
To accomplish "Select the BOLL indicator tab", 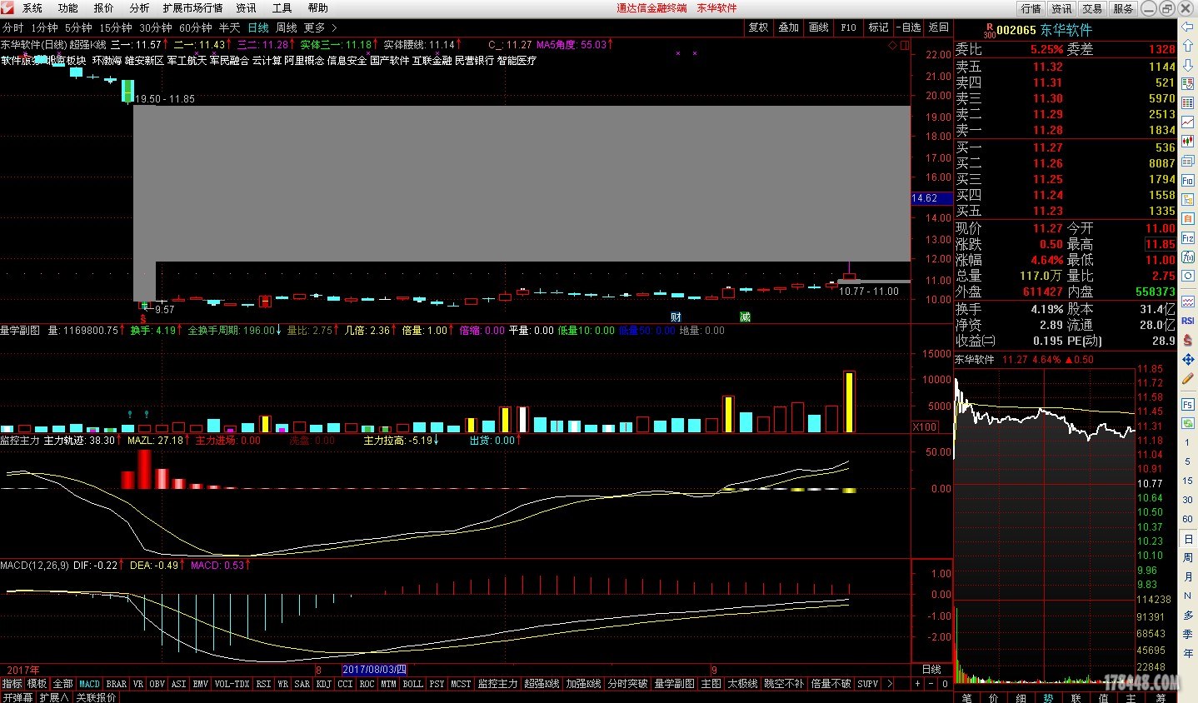I will click(x=412, y=684).
